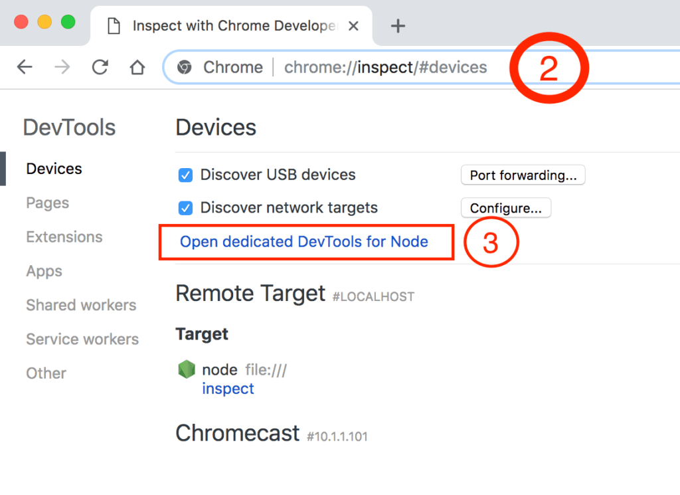Open a new tab with plus icon

[x=398, y=26]
